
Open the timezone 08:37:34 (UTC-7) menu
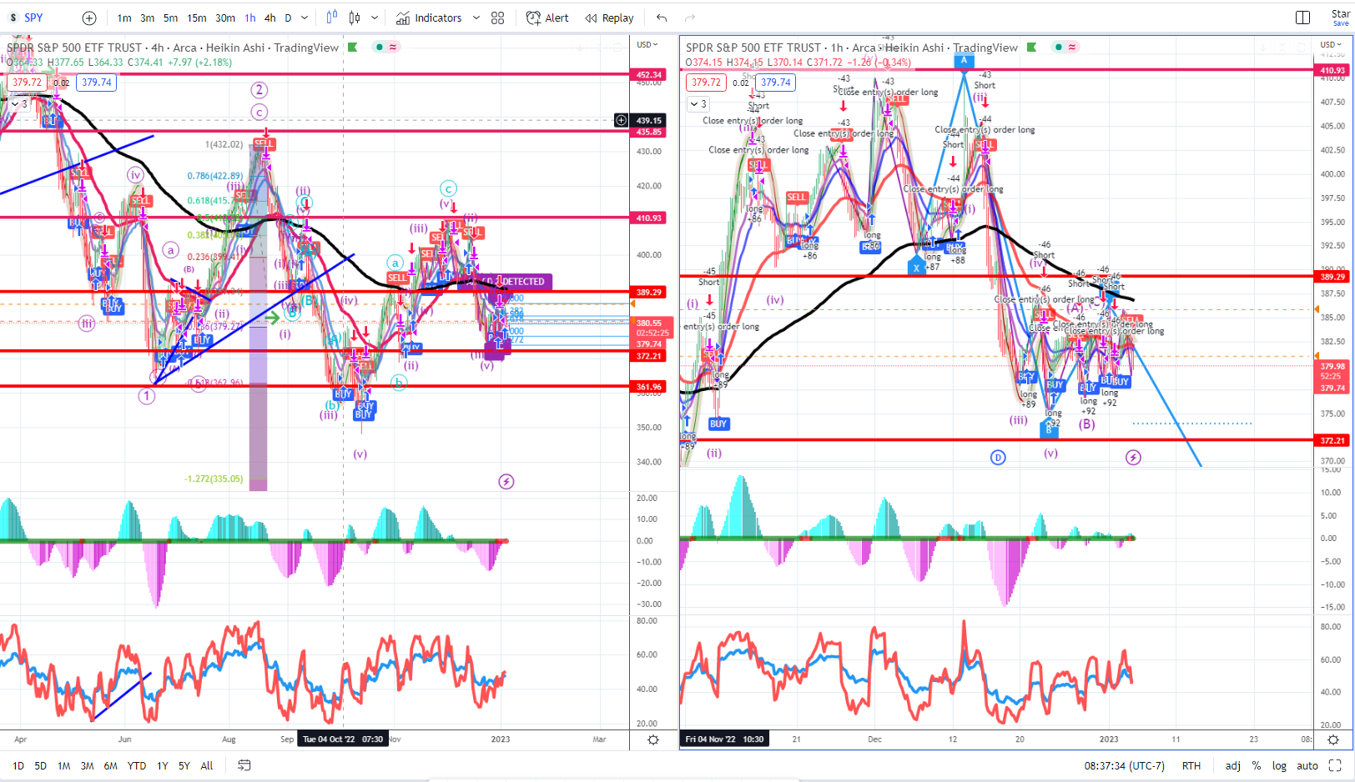1124,765
